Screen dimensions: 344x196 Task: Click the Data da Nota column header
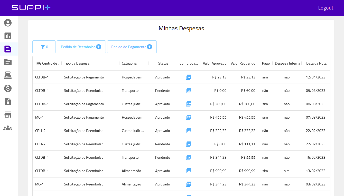pyautogui.click(x=316, y=63)
